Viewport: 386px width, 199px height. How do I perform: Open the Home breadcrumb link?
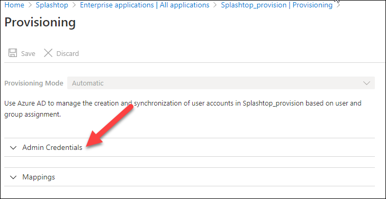click(x=14, y=5)
